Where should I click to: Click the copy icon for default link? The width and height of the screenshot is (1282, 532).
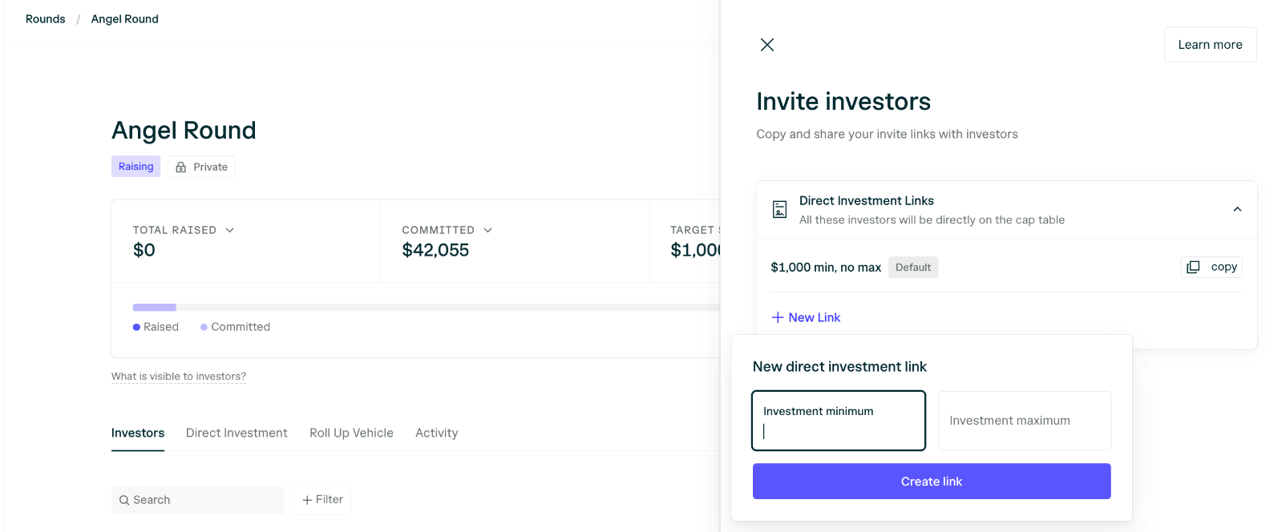coord(1193,267)
